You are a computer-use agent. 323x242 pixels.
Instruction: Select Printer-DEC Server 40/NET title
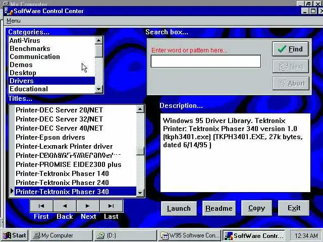[75, 128]
